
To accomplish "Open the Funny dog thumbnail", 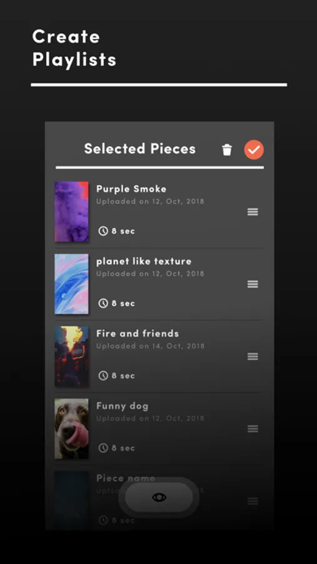I will coord(71,429).
